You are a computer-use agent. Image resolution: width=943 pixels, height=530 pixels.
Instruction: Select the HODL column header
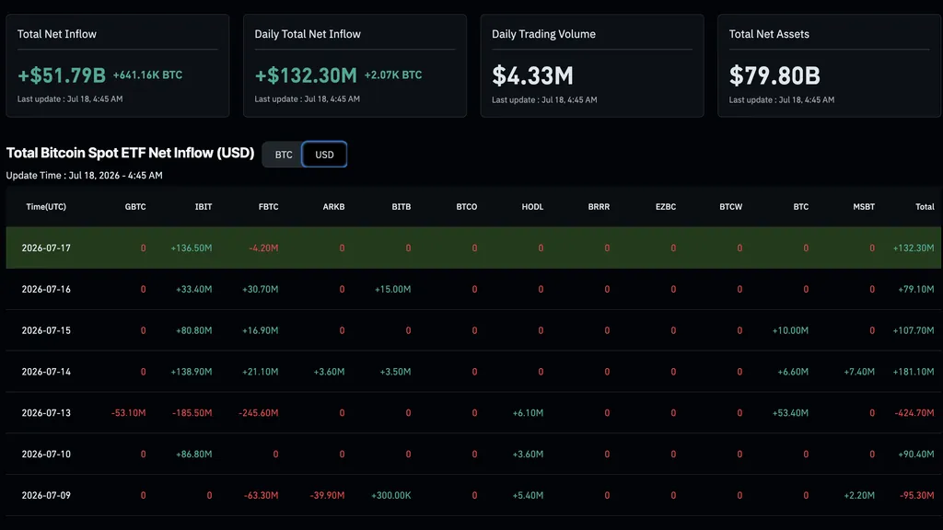pyautogui.click(x=532, y=207)
